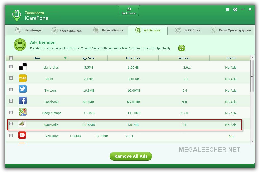Click the Ayurvedic app icon
Viewport: 260px width, 173px height.
[22, 124]
